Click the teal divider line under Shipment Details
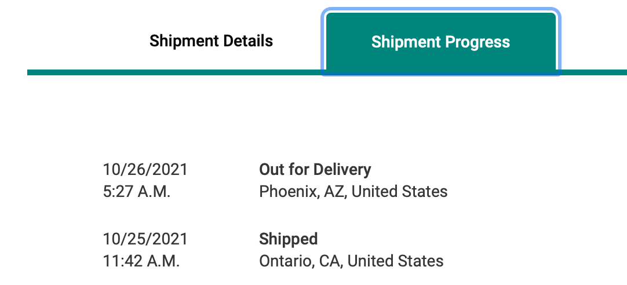 coord(174,72)
